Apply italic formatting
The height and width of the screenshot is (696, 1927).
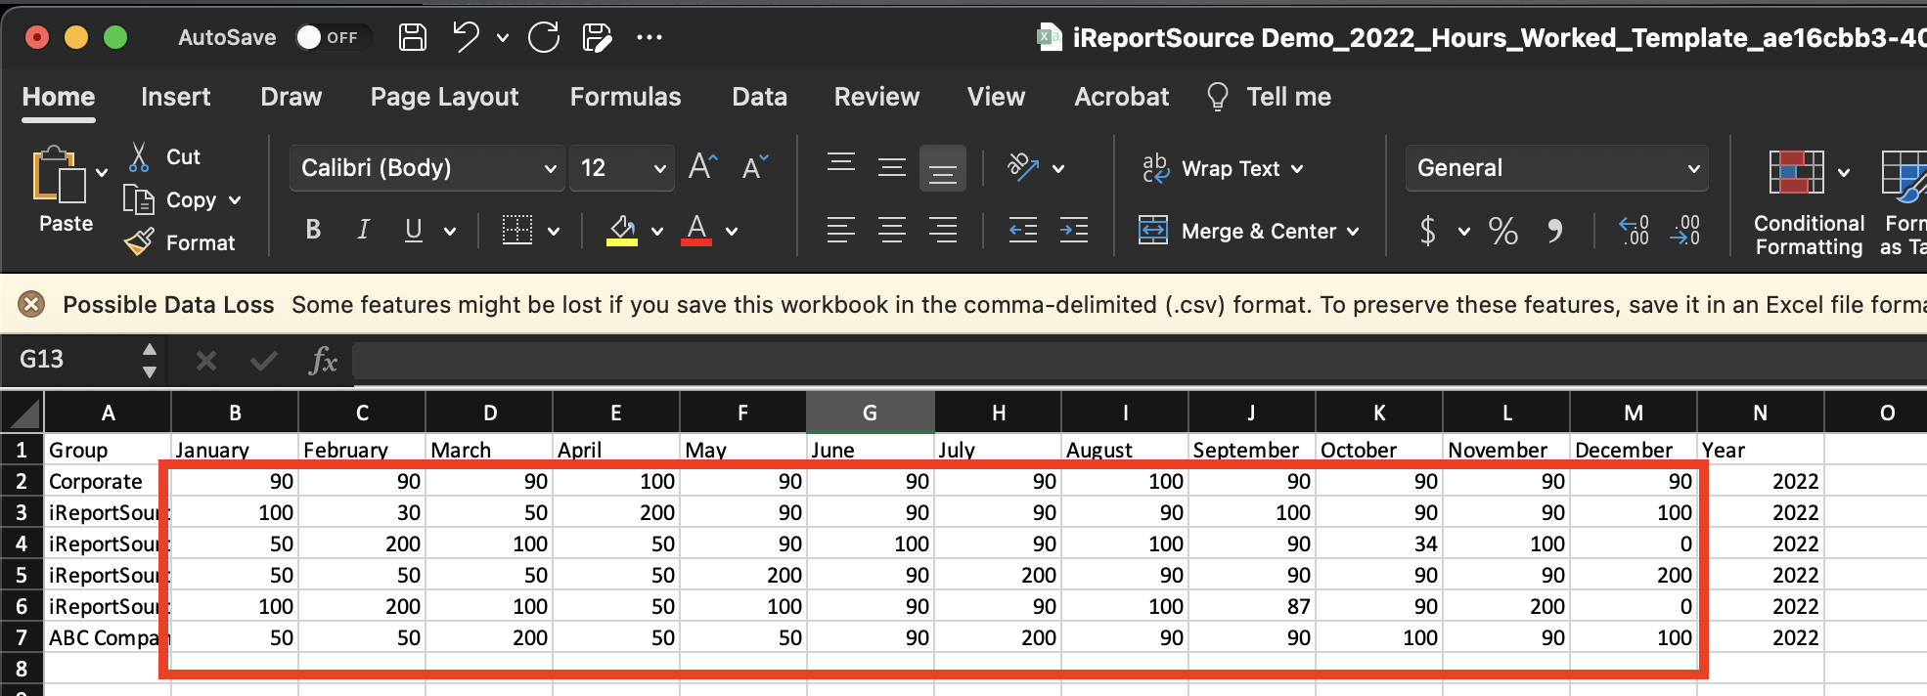pos(364,230)
